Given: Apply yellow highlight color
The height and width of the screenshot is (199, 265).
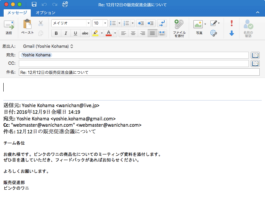Looking at the screenshot, I should [x=95, y=33].
